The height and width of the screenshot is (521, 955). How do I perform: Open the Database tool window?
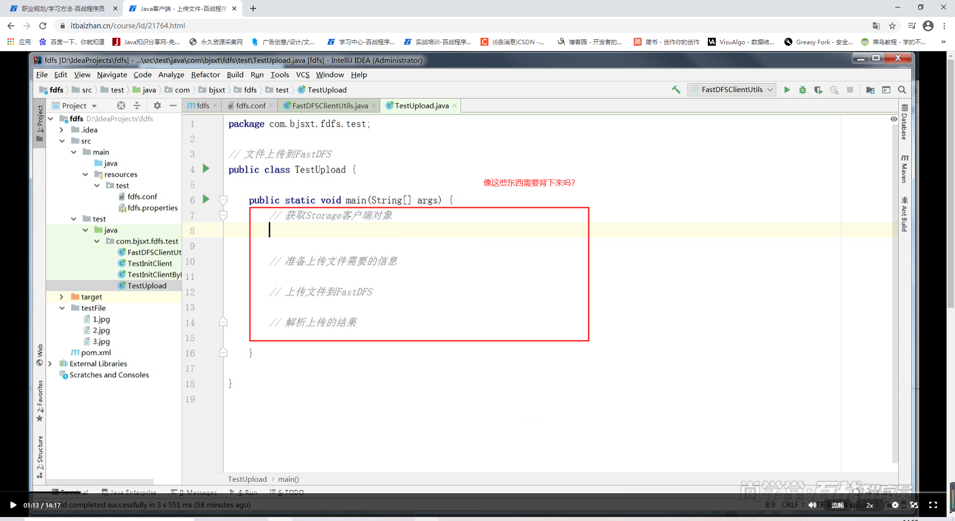[904, 122]
